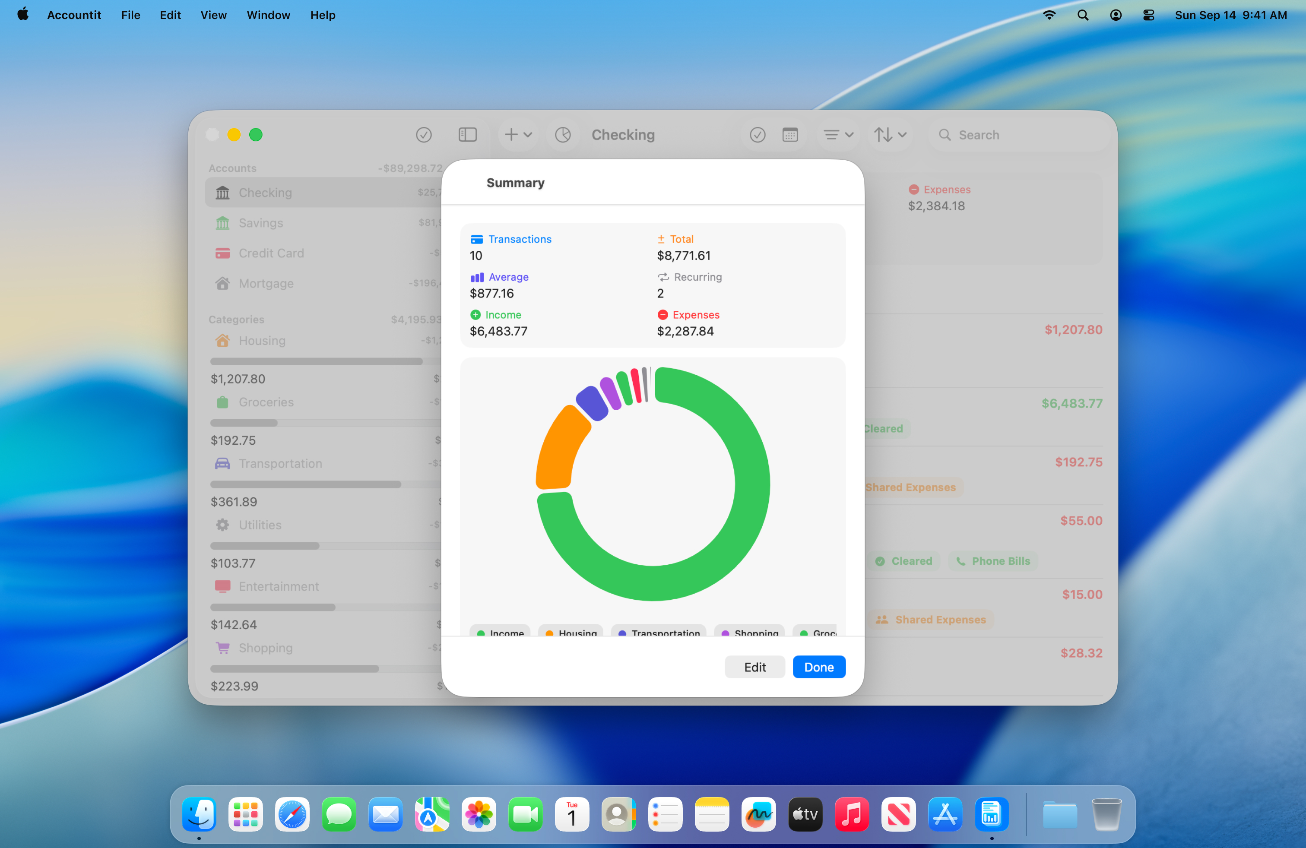Open the filter lines dropdown
1306x848 pixels.
[838, 134]
